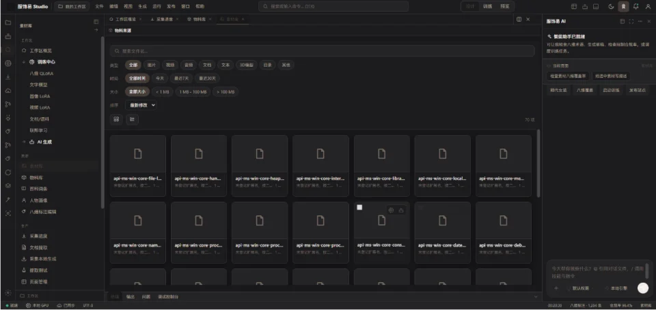Focus the file name search field
The width and height of the screenshot is (656, 310).
[x=322, y=51]
